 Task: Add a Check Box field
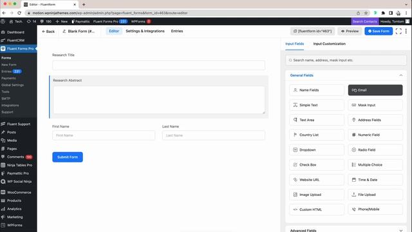point(317,165)
